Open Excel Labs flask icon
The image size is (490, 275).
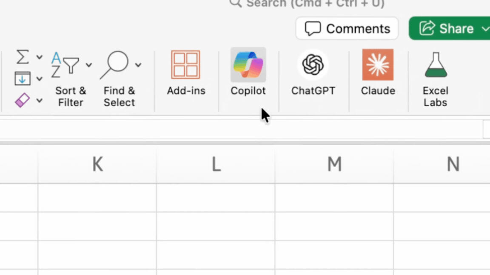435,65
